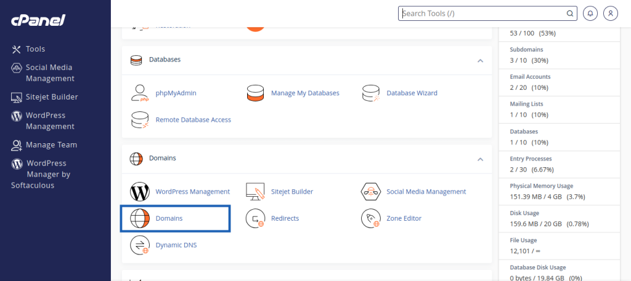The image size is (631, 281).
Task: Open the Zone Editor link
Action: [x=404, y=218]
